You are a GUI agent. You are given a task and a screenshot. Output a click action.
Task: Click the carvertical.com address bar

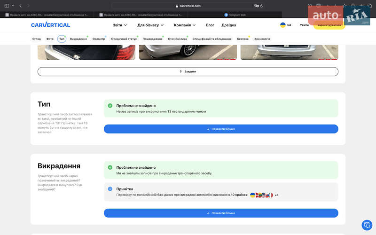point(188,6)
